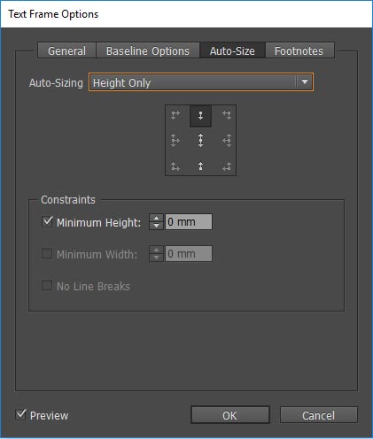
Task: Toggle the No Line Breaks checkbox
Action: [x=47, y=285]
